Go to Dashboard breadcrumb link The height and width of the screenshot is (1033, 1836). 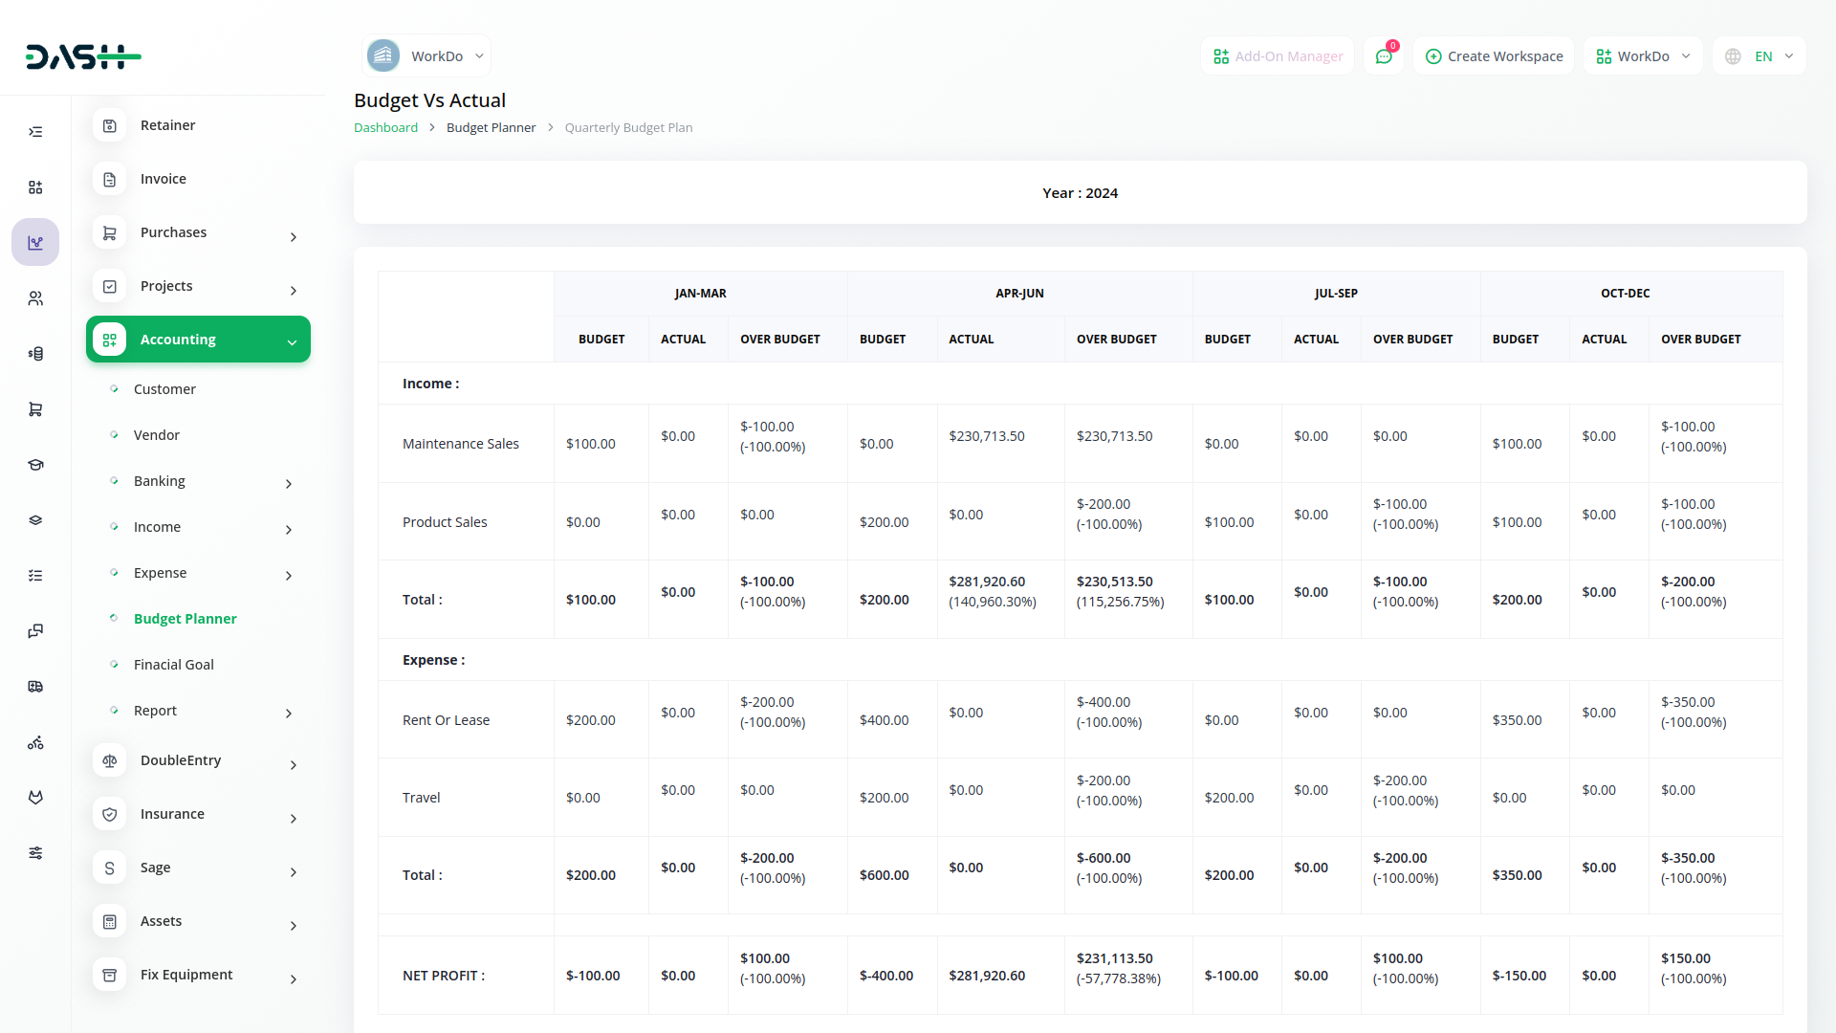click(x=385, y=127)
